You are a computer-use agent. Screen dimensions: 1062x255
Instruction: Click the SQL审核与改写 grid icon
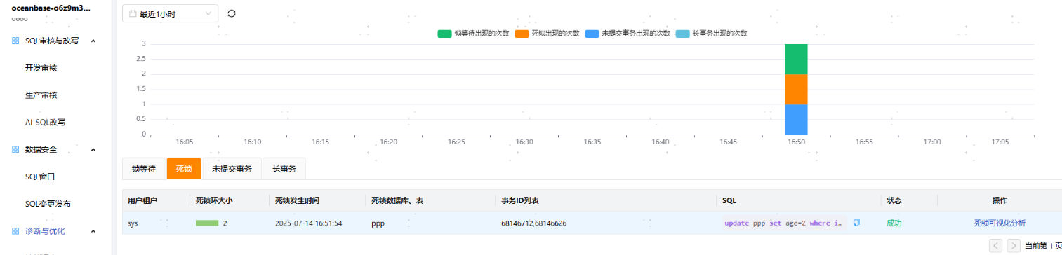point(15,41)
